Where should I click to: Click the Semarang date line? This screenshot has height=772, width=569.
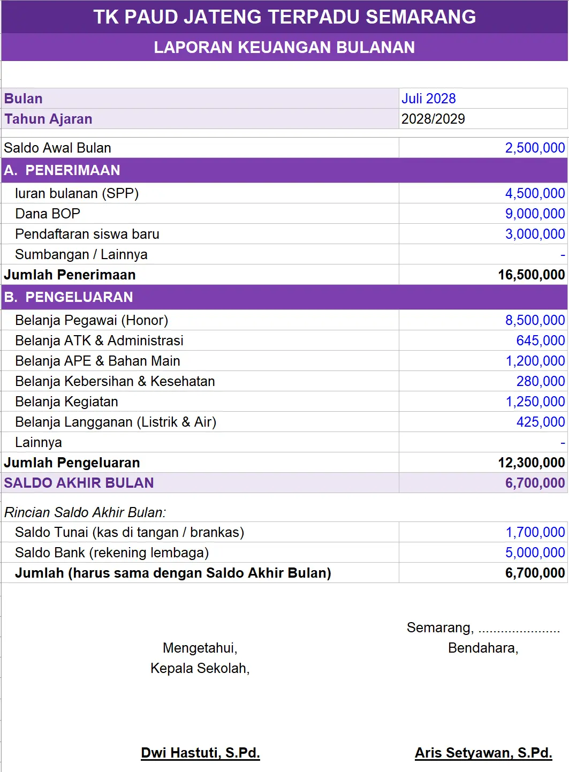(483, 627)
